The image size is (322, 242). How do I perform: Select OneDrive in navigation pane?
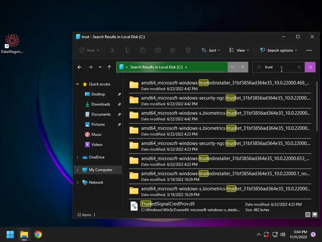coord(97,157)
